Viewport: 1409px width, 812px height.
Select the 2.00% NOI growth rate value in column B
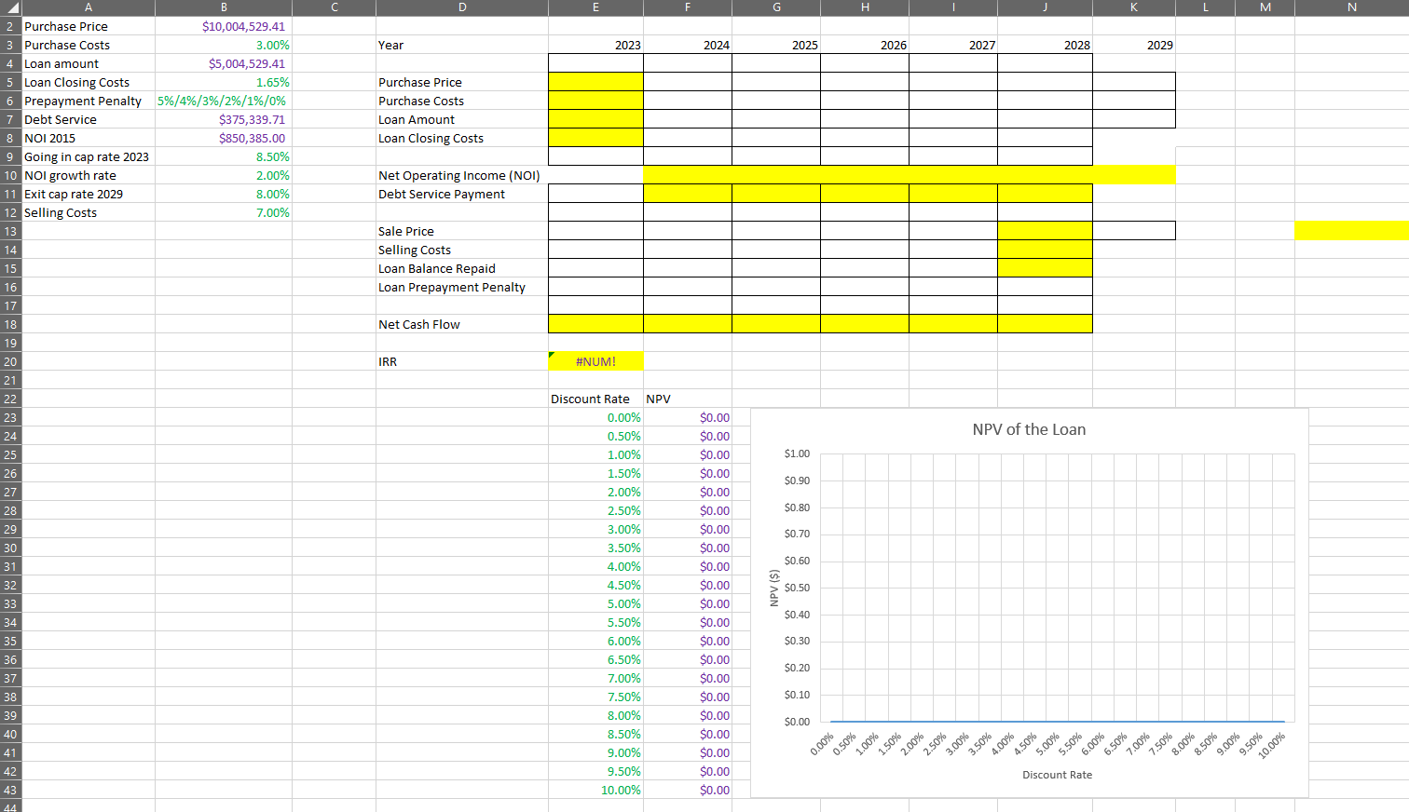coord(224,175)
